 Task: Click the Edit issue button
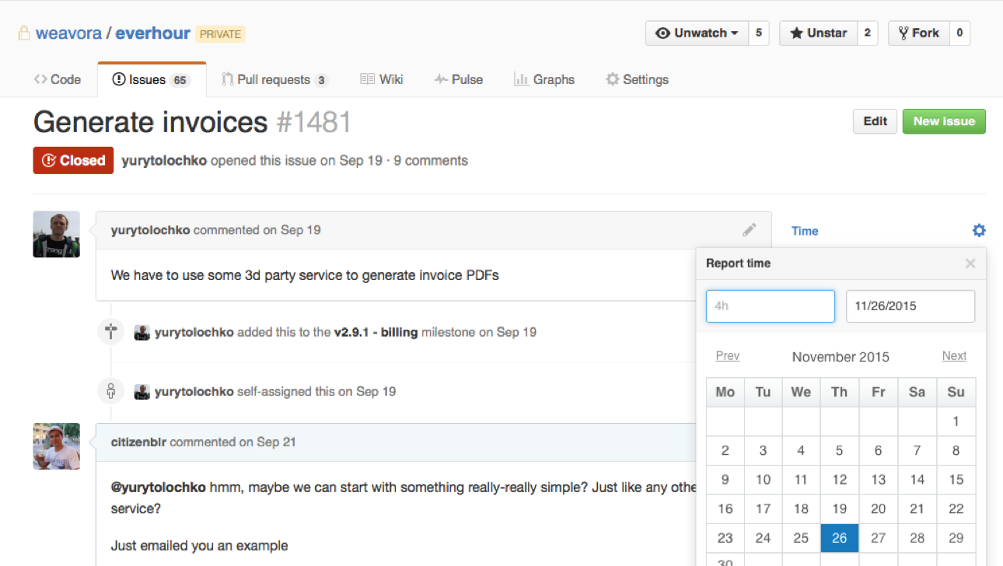pos(875,121)
